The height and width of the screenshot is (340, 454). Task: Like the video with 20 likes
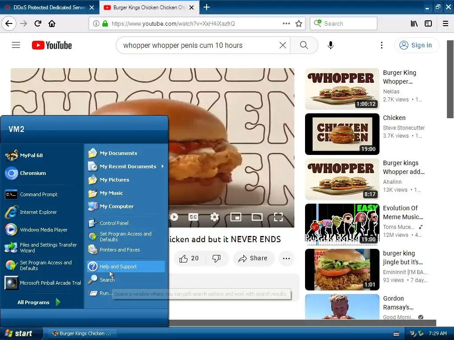pos(189,259)
